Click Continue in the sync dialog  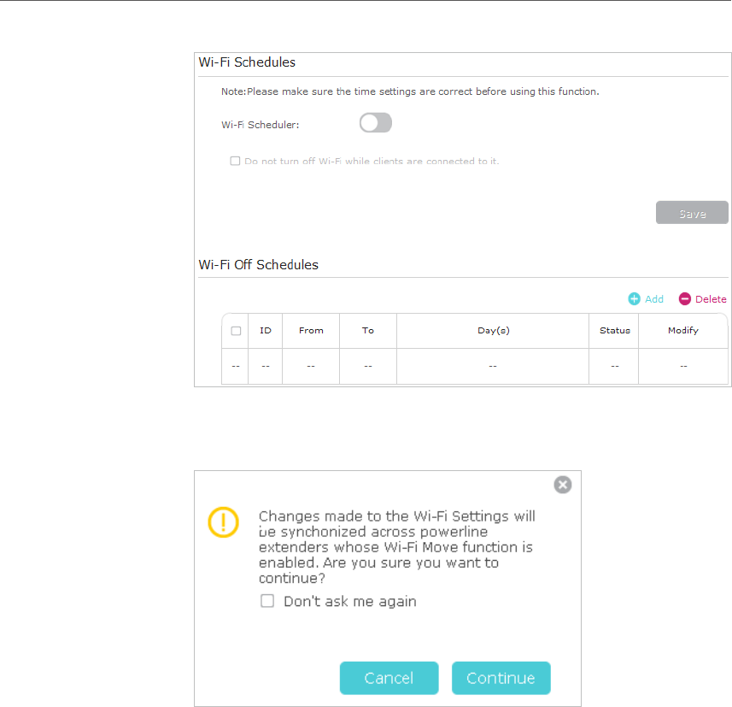tap(501, 678)
